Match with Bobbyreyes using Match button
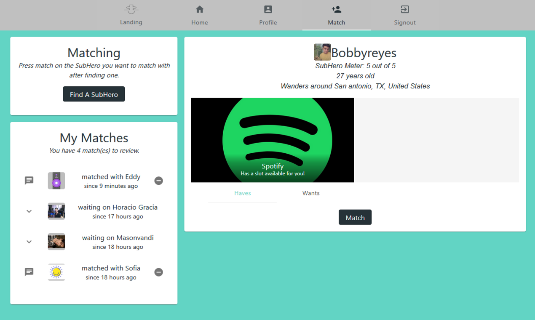535x320 pixels. (355, 217)
